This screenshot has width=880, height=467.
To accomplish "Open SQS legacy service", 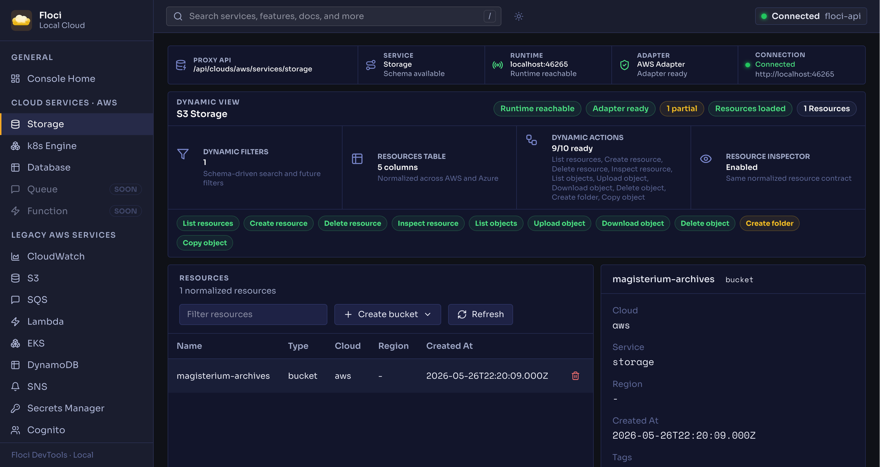I will 77,299.
